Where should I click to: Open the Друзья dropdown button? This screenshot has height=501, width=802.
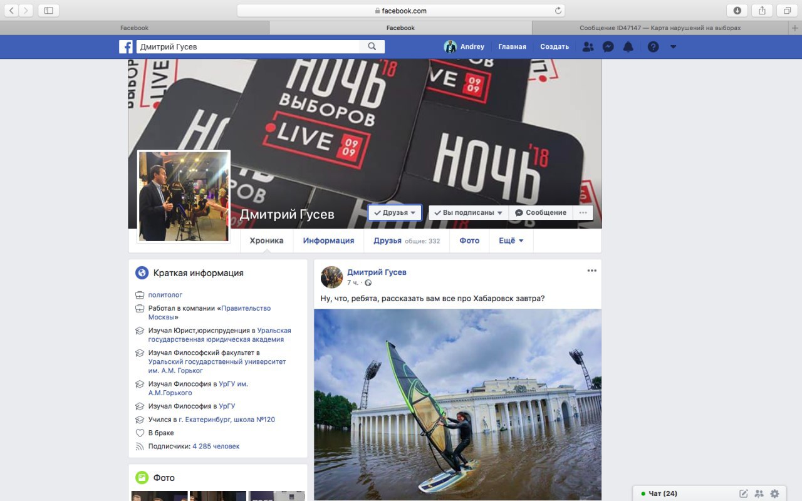point(395,212)
